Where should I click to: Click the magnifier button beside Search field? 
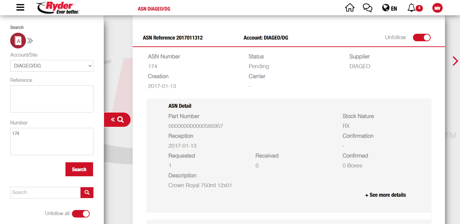pos(87,192)
